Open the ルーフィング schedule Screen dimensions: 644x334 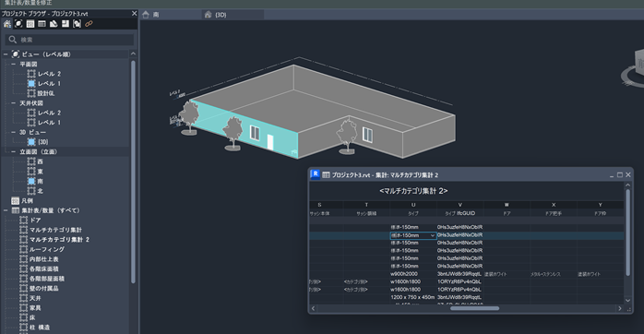pos(47,249)
